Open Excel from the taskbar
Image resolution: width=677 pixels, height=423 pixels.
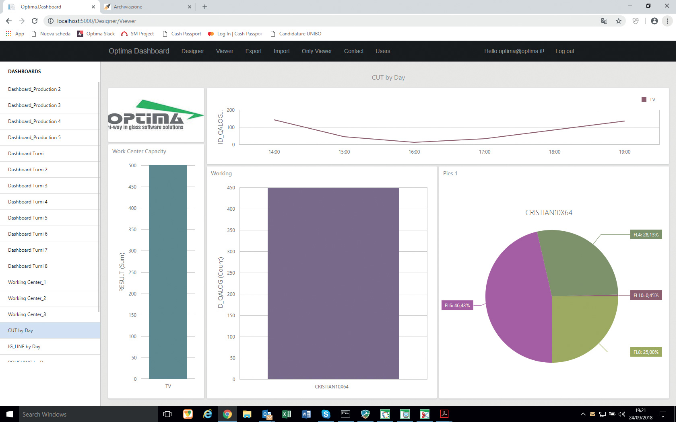(286, 414)
